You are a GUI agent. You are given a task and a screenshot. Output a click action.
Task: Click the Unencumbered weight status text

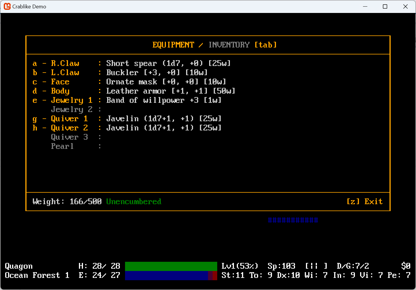(134, 201)
